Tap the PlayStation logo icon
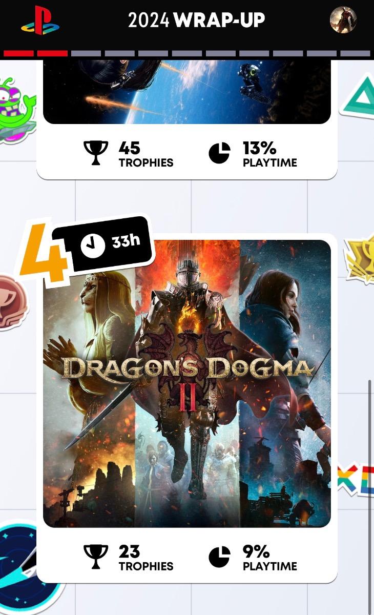This screenshot has width=374, height=615. click(40, 20)
